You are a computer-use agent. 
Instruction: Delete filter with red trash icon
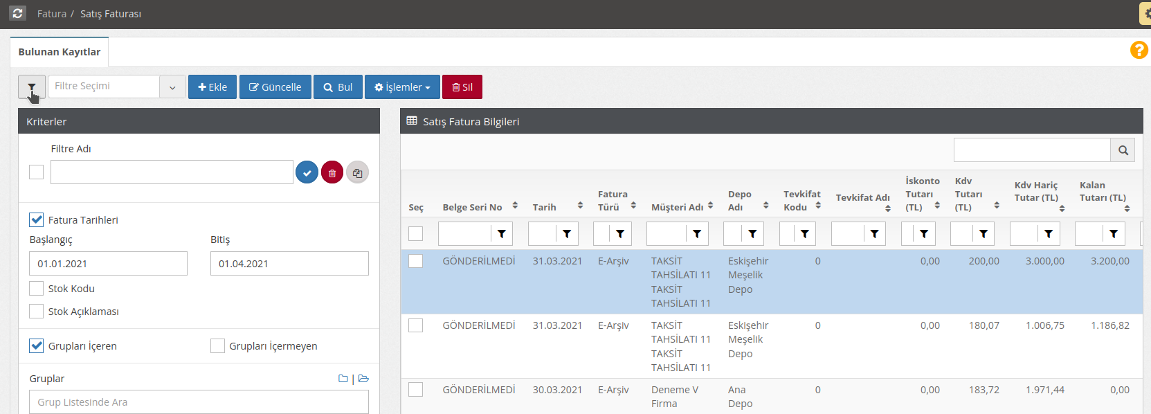coord(332,172)
